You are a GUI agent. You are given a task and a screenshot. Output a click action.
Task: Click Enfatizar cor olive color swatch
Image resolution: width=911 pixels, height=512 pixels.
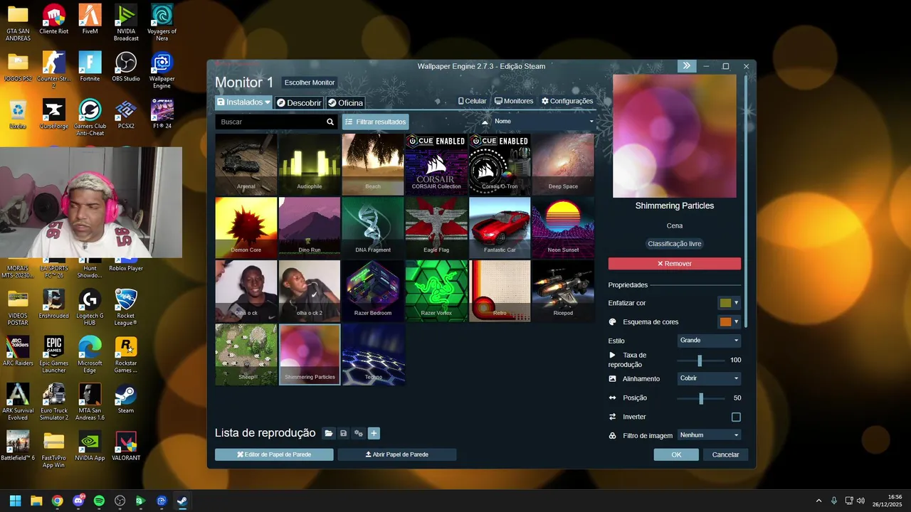coord(725,303)
